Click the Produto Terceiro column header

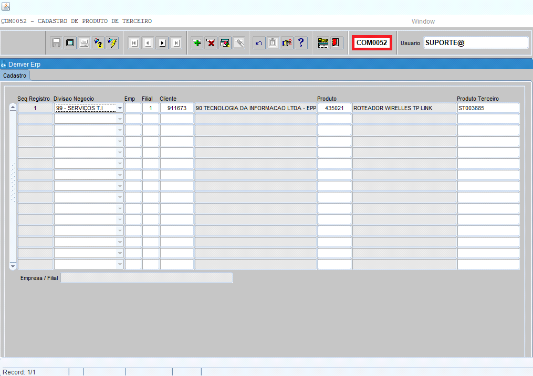(x=477, y=99)
